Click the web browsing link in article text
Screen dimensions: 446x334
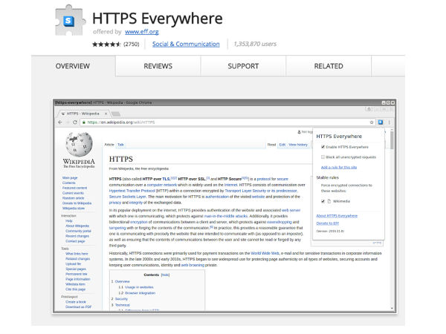click(x=193, y=265)
